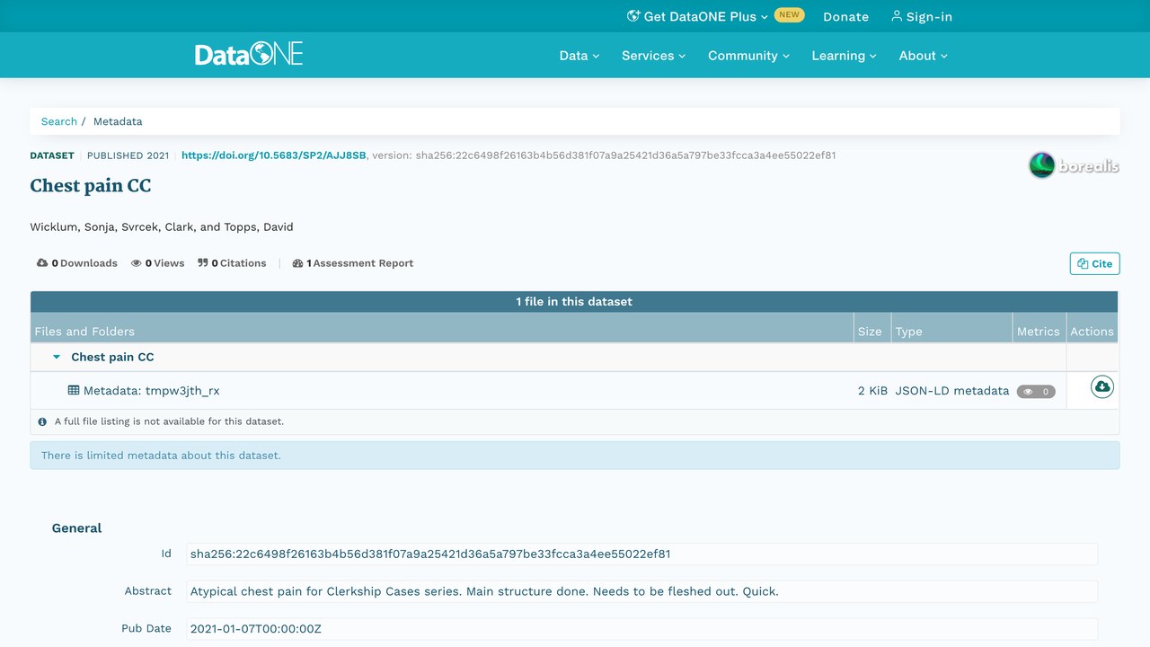Click the Chest pain CC title heading
This screenshot has width=1150, height=647.
coord(91,186)
